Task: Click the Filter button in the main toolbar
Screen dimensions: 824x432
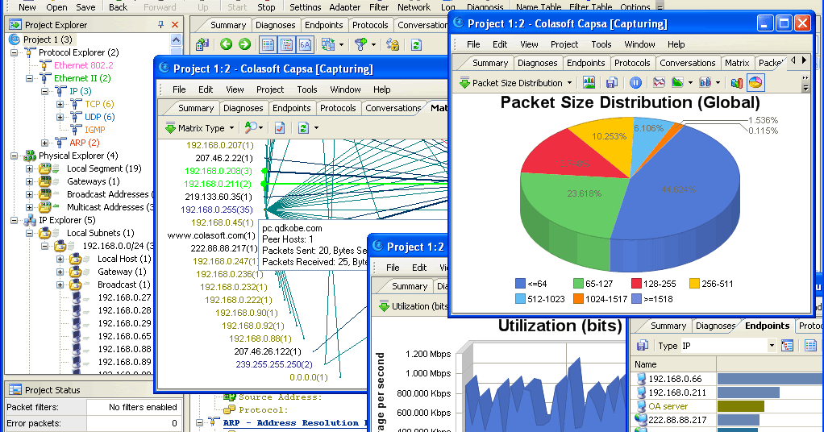Action: click(379, 6)
